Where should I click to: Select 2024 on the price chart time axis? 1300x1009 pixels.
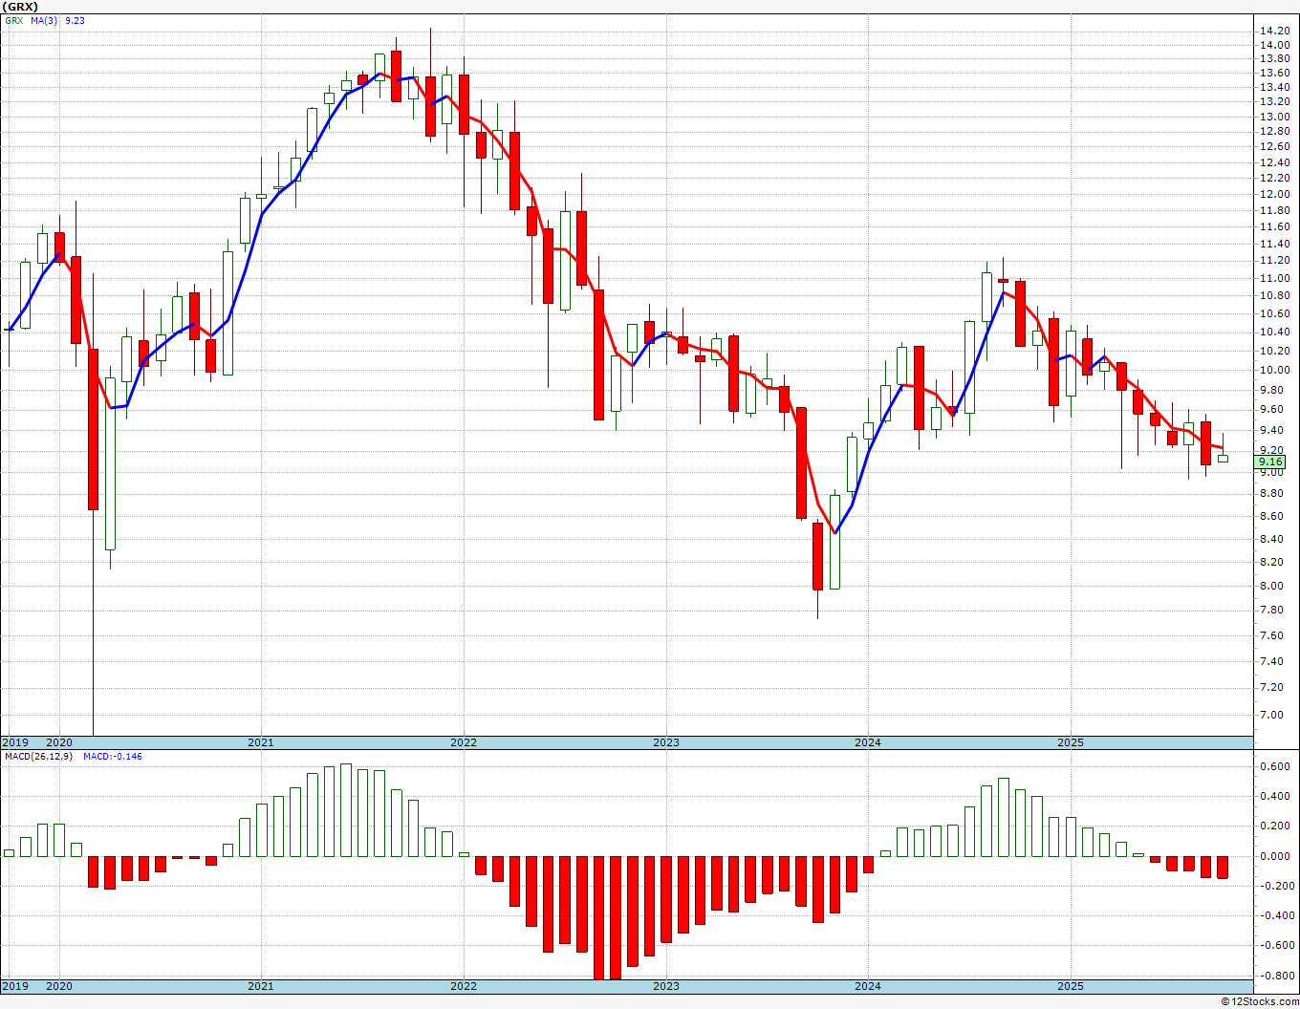[x=868, y=742]
